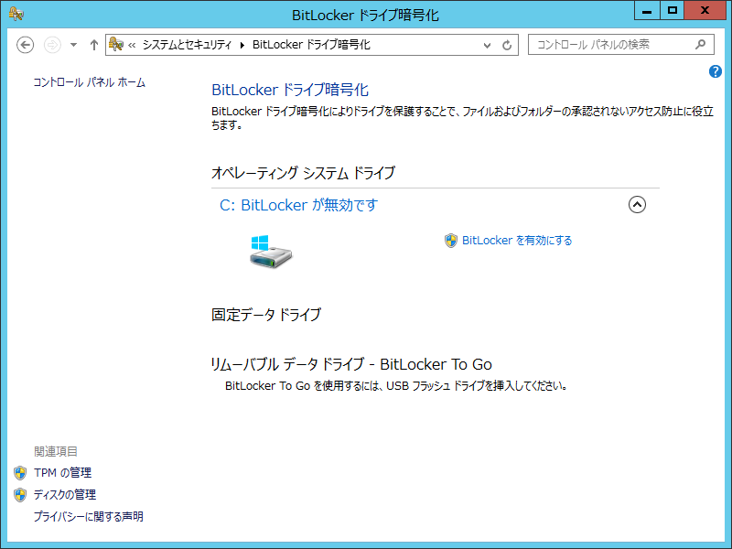Click the オペレーティング システム ドライブ heading
Viewport: 732px width, 549px height.
(x=304, y=173)
